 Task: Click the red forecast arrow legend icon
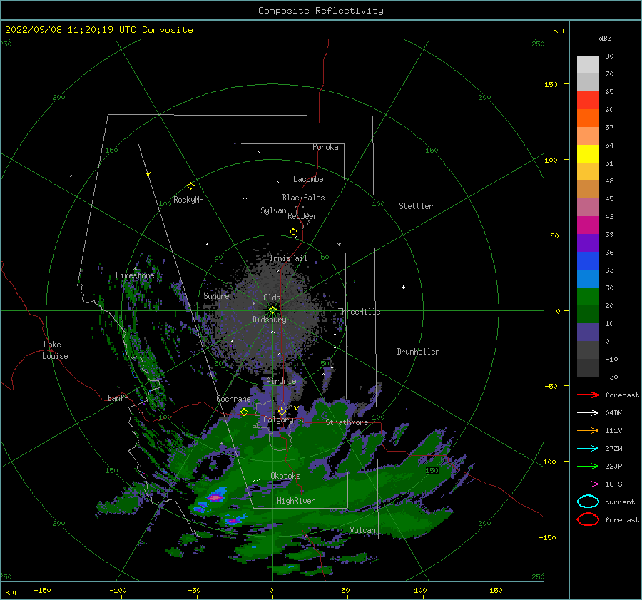point(588,395)
